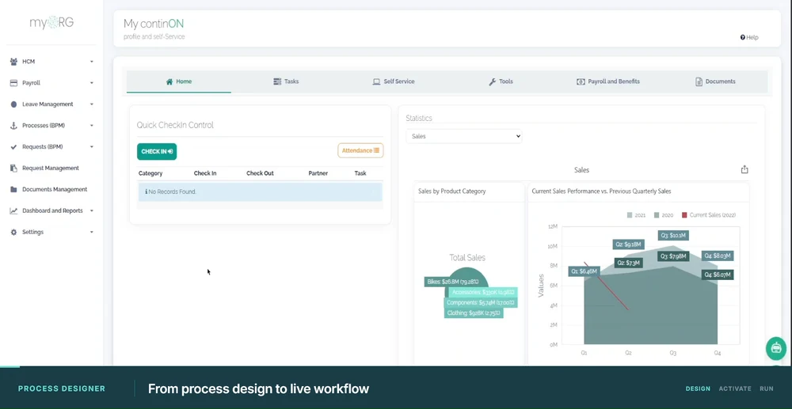The image size is (792, 409).
Task: Open the chatbot assistant icon
Action: 776,347
